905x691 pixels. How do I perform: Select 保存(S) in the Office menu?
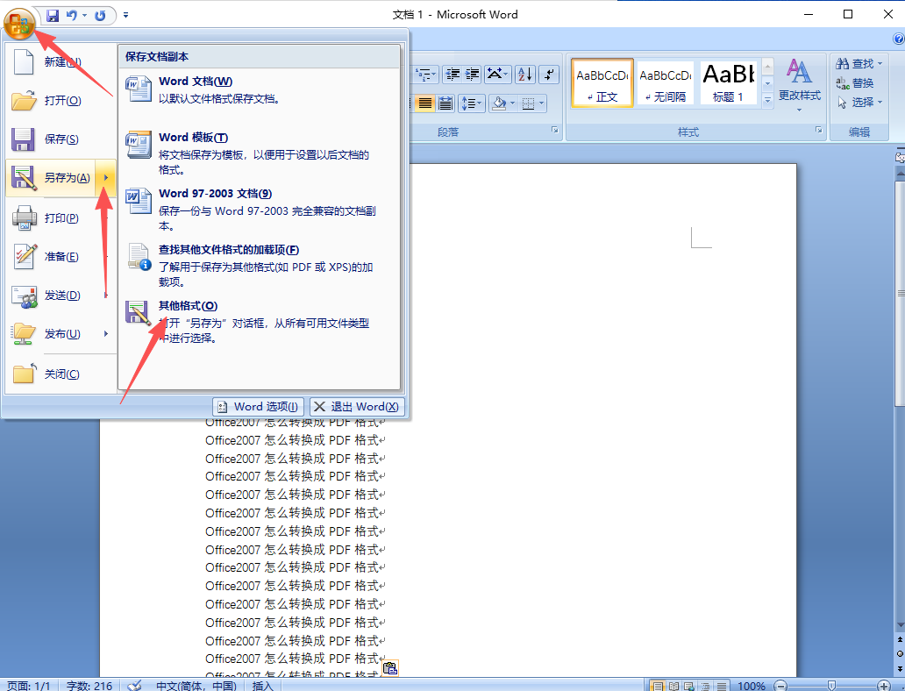[61, 139]
